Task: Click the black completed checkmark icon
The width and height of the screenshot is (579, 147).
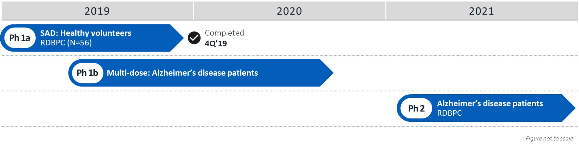Action: [194, 38]
